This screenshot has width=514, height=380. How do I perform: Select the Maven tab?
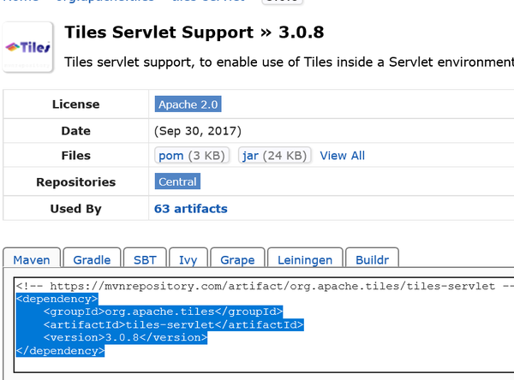(32, 260)
